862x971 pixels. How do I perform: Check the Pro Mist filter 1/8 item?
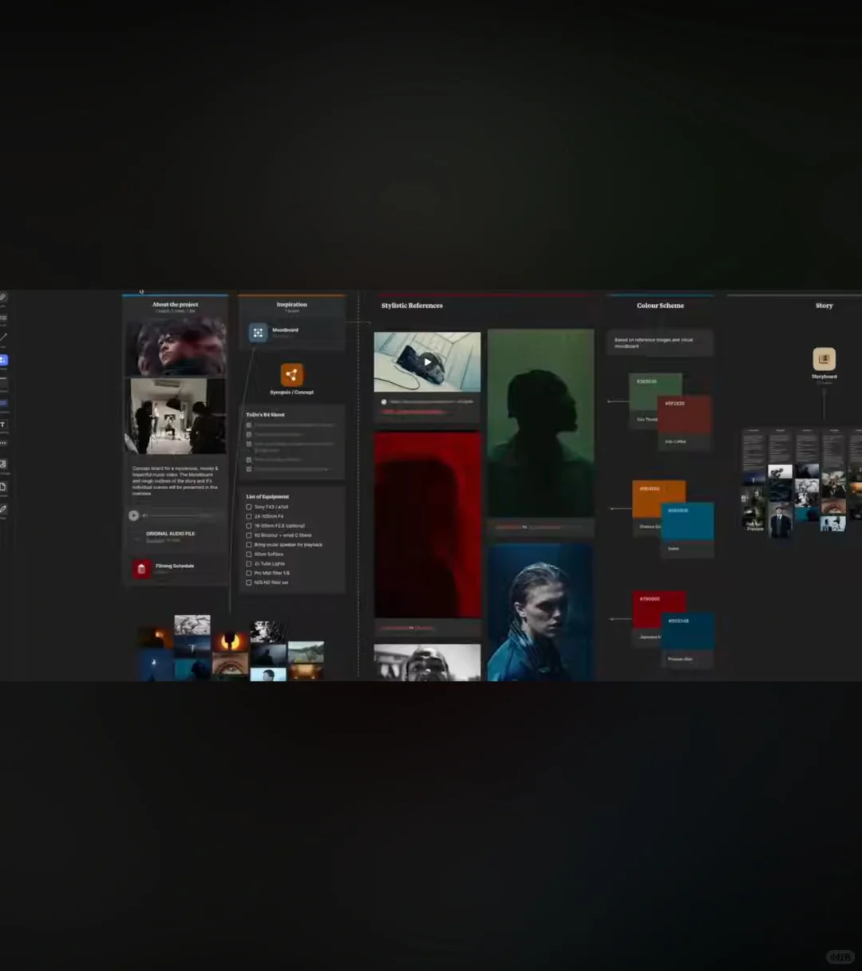[249, 573]
